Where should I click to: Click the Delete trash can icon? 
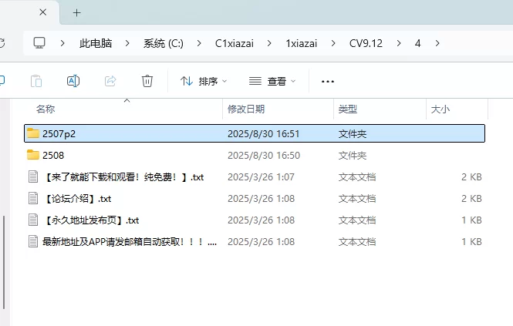click(147, 81)
